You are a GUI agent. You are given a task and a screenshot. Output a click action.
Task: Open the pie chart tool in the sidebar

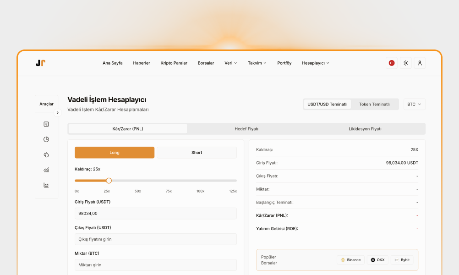[46, 139]
